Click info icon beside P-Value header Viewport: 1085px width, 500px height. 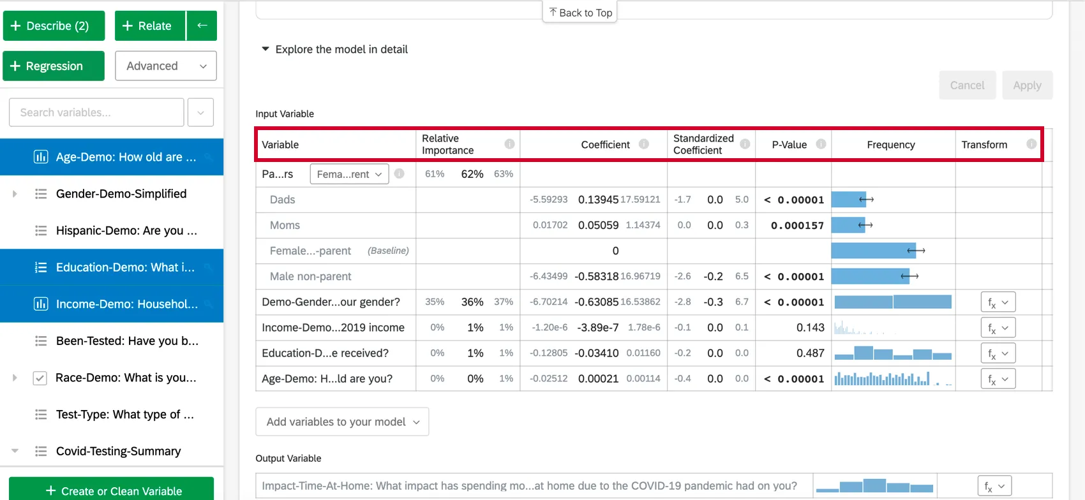click(x=821, y=144)
